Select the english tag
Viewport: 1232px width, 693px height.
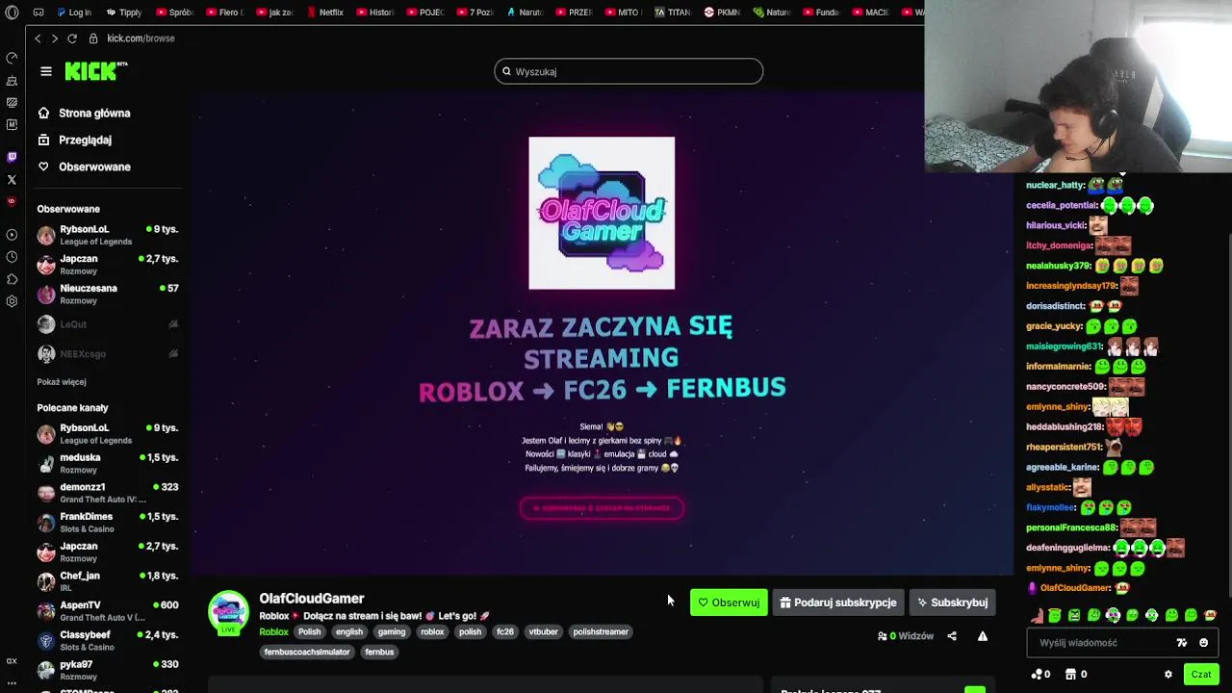click(x=349, y=632)
